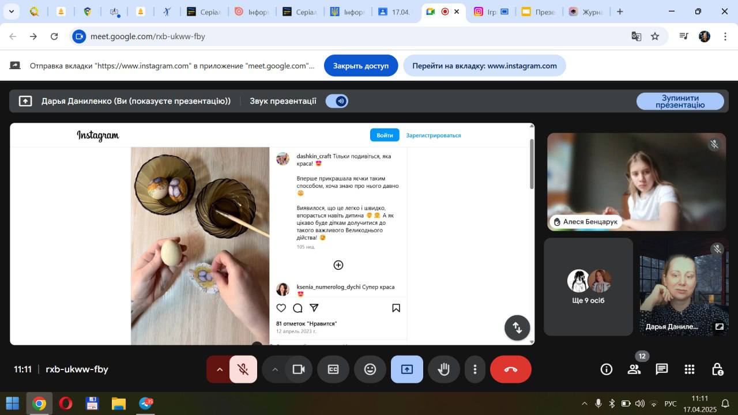
Task: Click the red leave call button
Action: [x=510, y=369]
